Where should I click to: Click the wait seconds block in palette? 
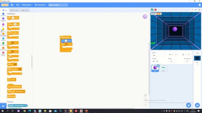13,18
